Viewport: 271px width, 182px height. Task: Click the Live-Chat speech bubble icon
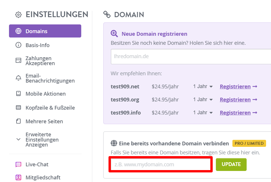[x=18, y=164]
